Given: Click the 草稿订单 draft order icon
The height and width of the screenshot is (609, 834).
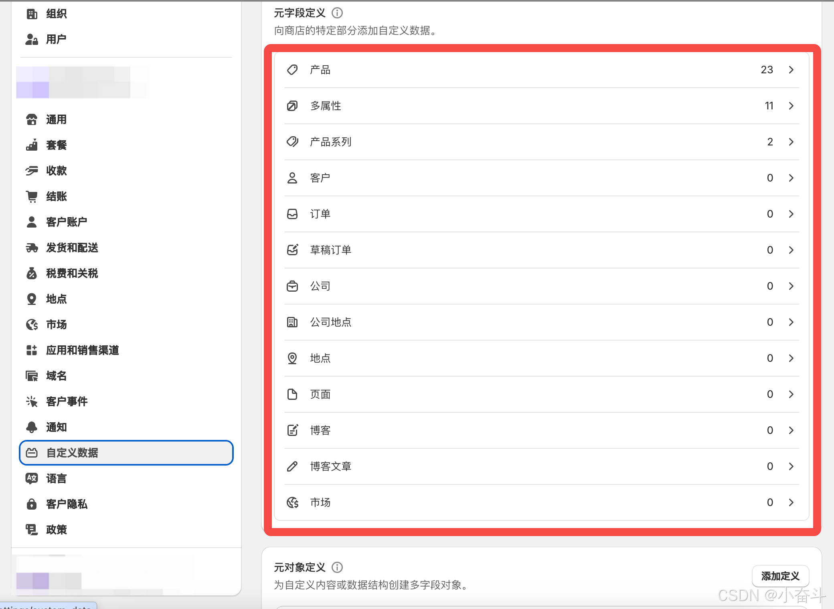Looking at the screenshot, I should pyautogui.click(x=292, y=250).
